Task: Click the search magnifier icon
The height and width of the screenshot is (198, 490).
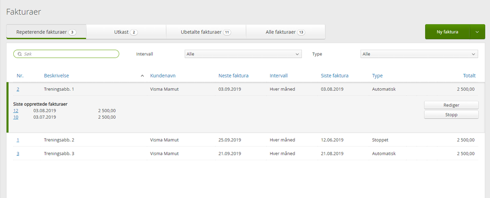Action: [x=19, y=54]
